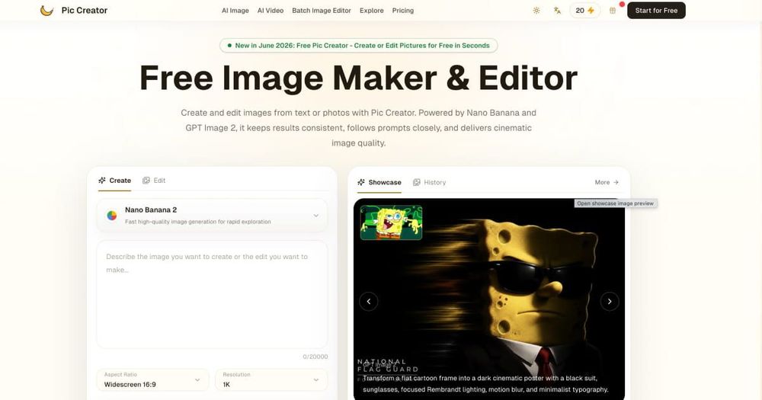This screenshot has height=400, width=762.
Task: Switch to the Create tab
Action: [115, 181]
